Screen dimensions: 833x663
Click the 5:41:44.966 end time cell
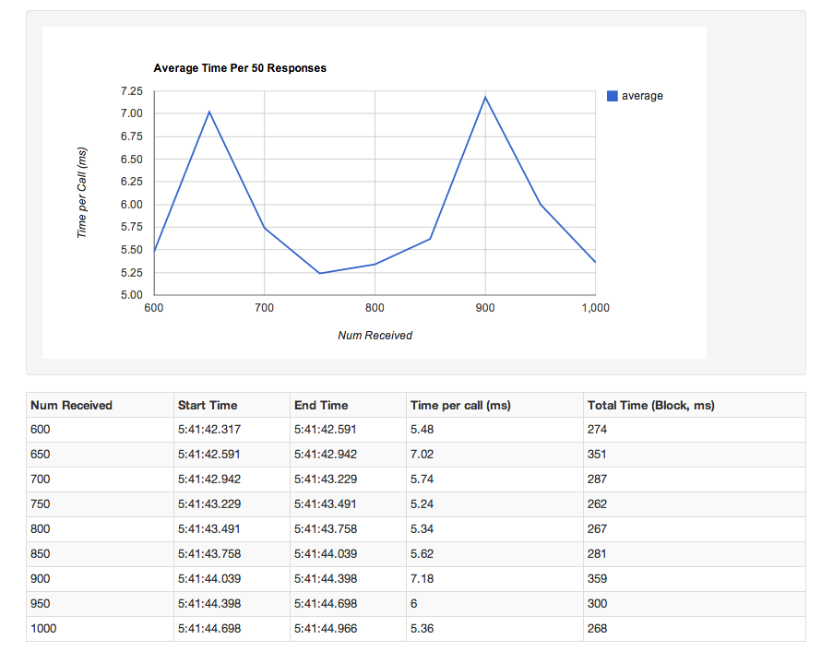326,629
